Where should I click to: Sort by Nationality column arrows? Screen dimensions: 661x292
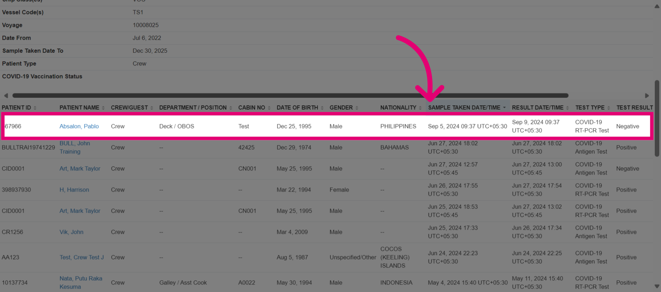[x=420, y=108]
